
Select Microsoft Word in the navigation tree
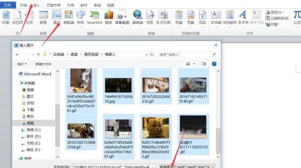click(x=35, y=74)
